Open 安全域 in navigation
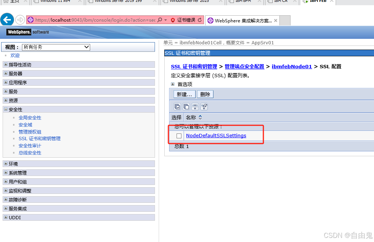The image size is (374, 242). click(x=25, y=125)
